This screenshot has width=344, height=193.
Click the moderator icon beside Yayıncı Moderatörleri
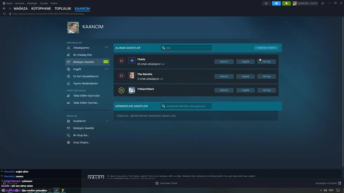click(68, 83)
